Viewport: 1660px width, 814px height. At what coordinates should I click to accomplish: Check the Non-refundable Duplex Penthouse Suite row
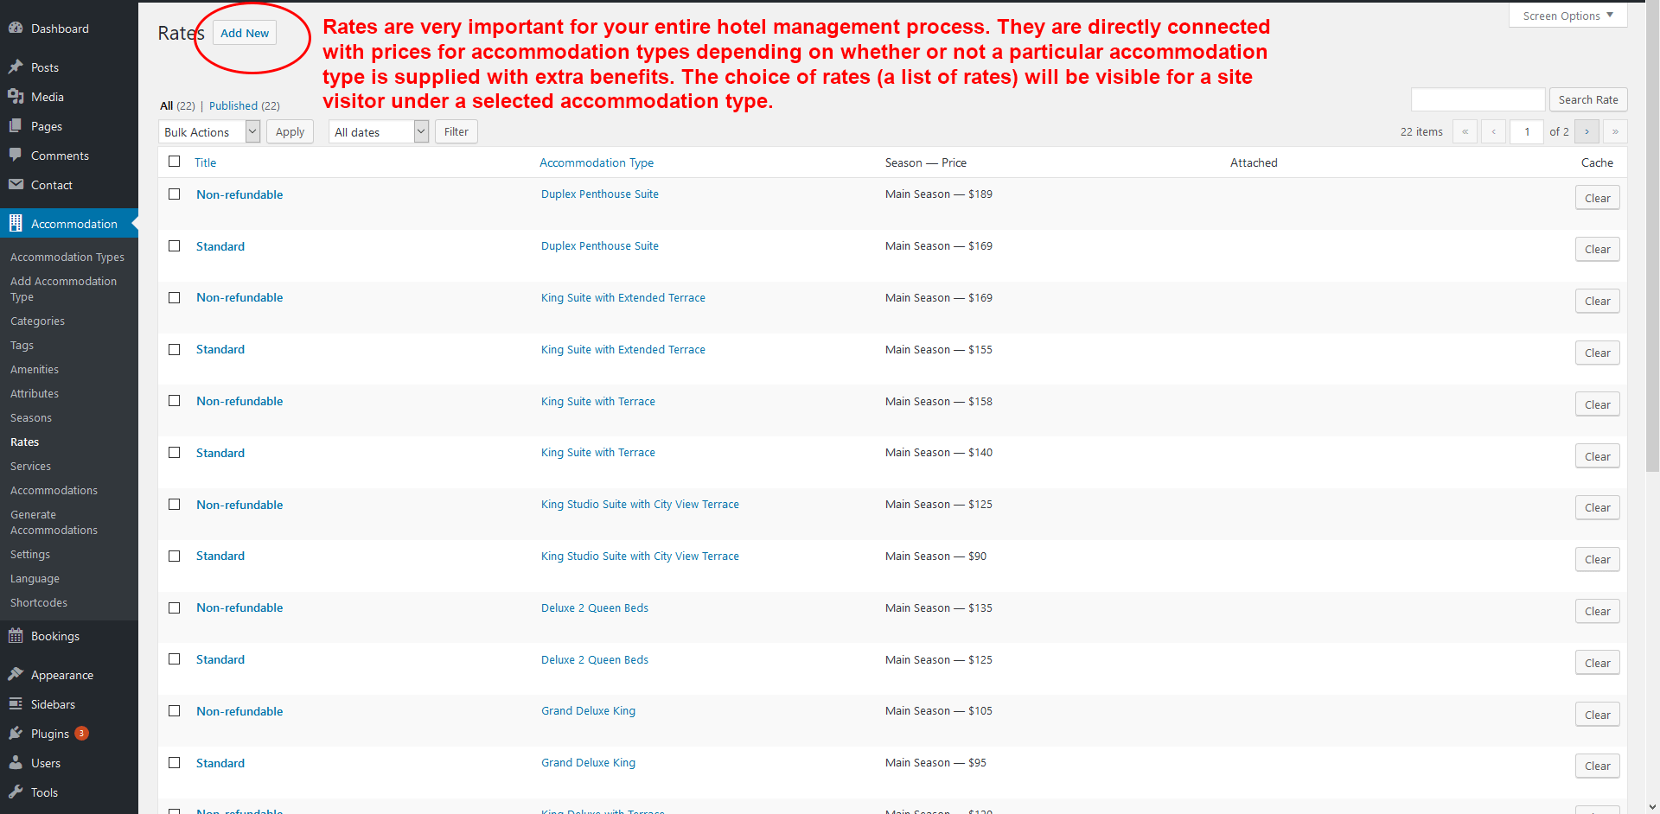tap(175, 194)
